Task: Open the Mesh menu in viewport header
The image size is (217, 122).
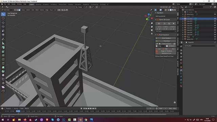Action: pos(37,10)
